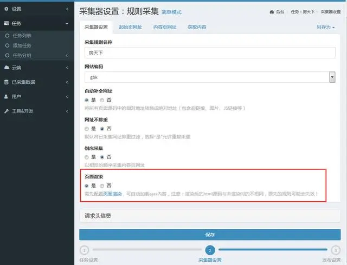This screenshot has height=265, width=347.
Task: Click the 任务设置 step label
Action: [x=88, y=260]
